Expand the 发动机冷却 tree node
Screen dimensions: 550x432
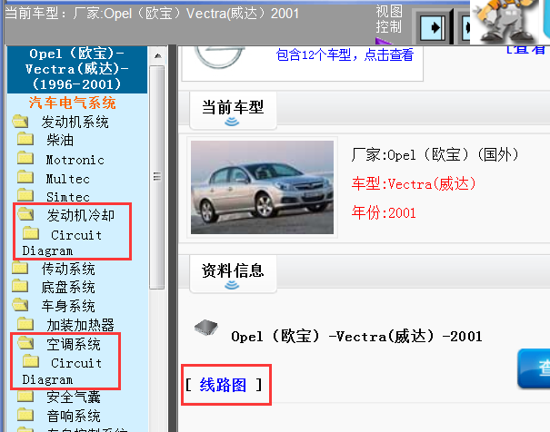click(x=81, y=215)
